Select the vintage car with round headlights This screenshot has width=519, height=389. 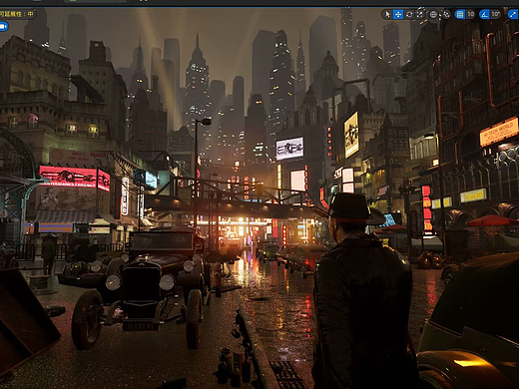pyautogui.click(x=143, y=286)
